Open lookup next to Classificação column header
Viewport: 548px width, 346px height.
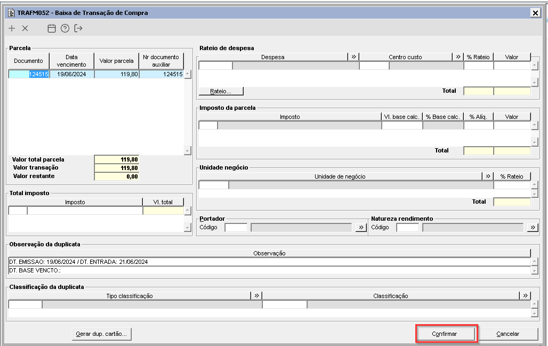tap(525, 296)
